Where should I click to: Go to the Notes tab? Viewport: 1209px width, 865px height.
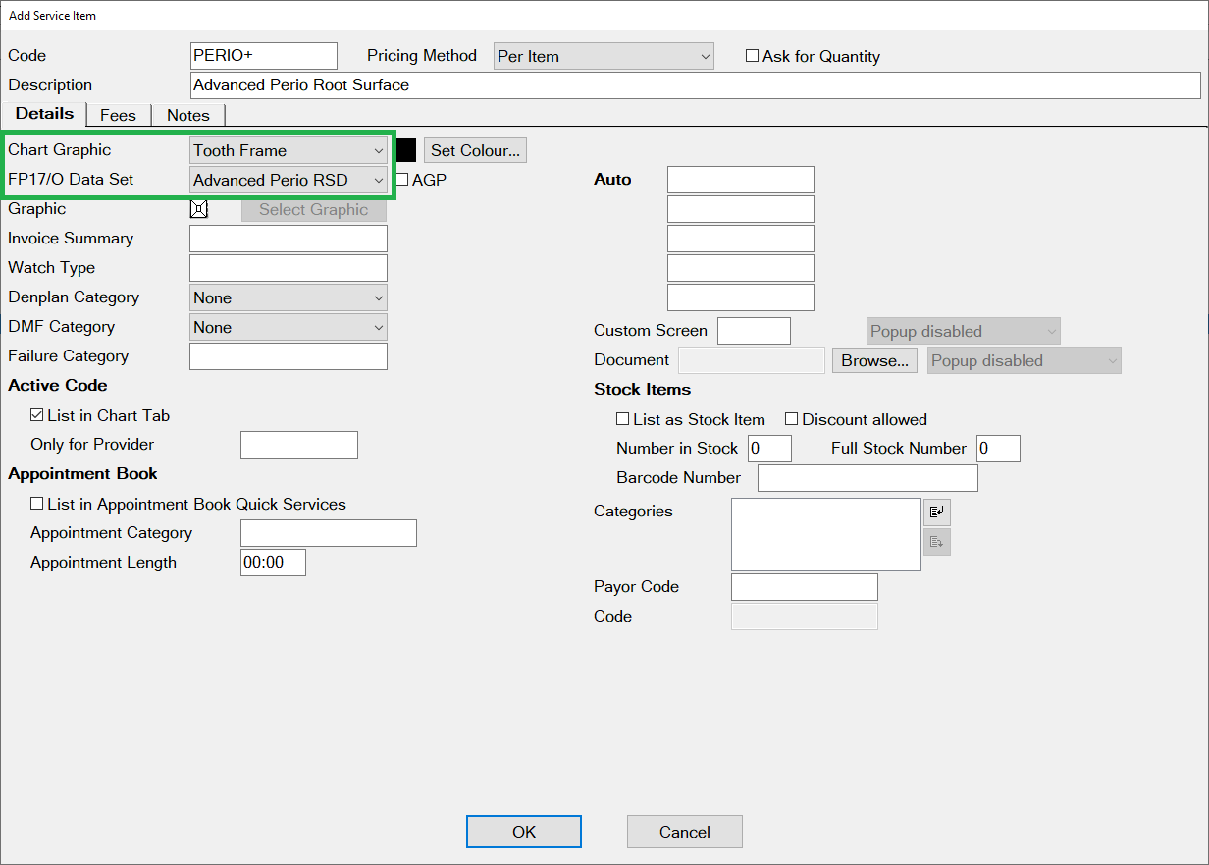188,115
